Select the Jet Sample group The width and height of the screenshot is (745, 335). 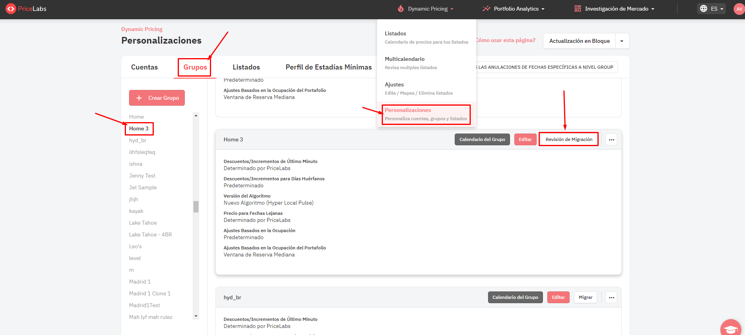coord(143,187)
